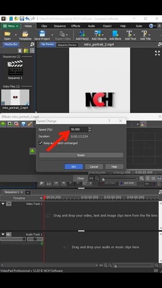Adjust Audio Track 1 pan slider
Viewport: 162px width, 288px height.
coord(35,239)
